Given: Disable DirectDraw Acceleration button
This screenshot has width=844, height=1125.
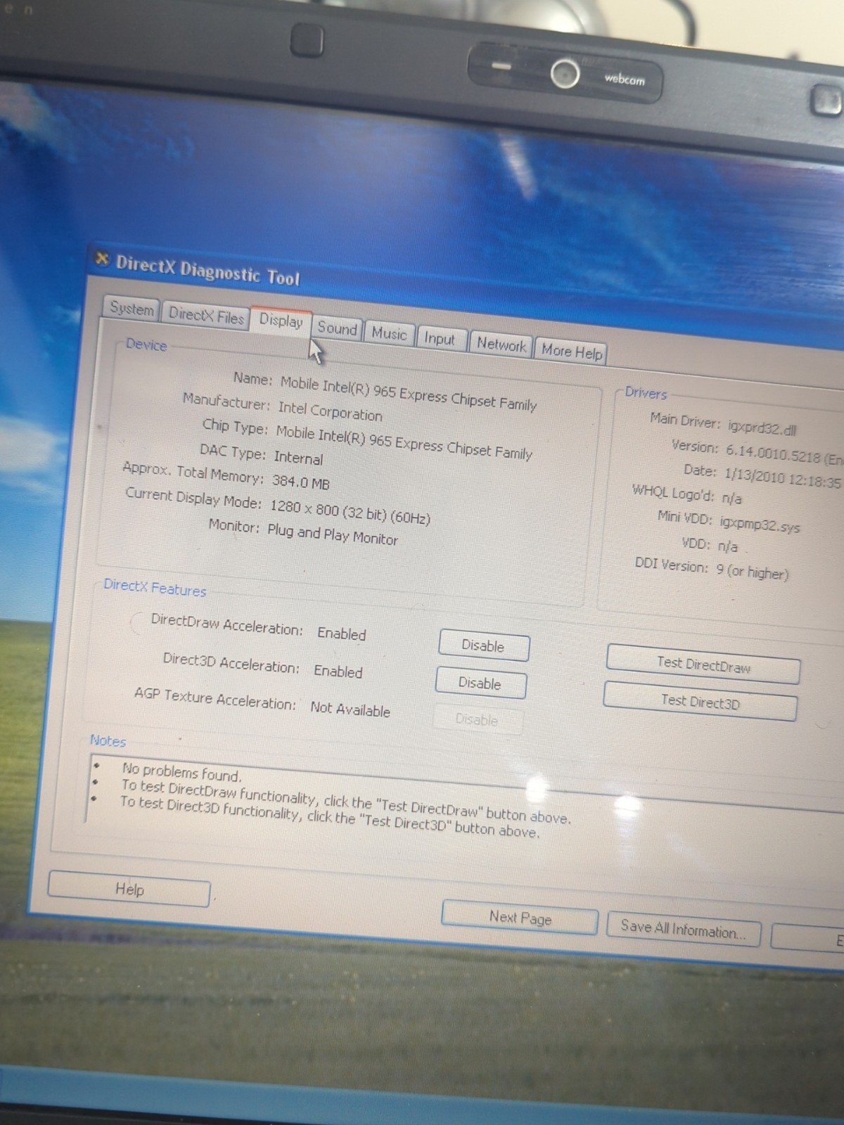Looking at the screenshot, I should [483, 645].
